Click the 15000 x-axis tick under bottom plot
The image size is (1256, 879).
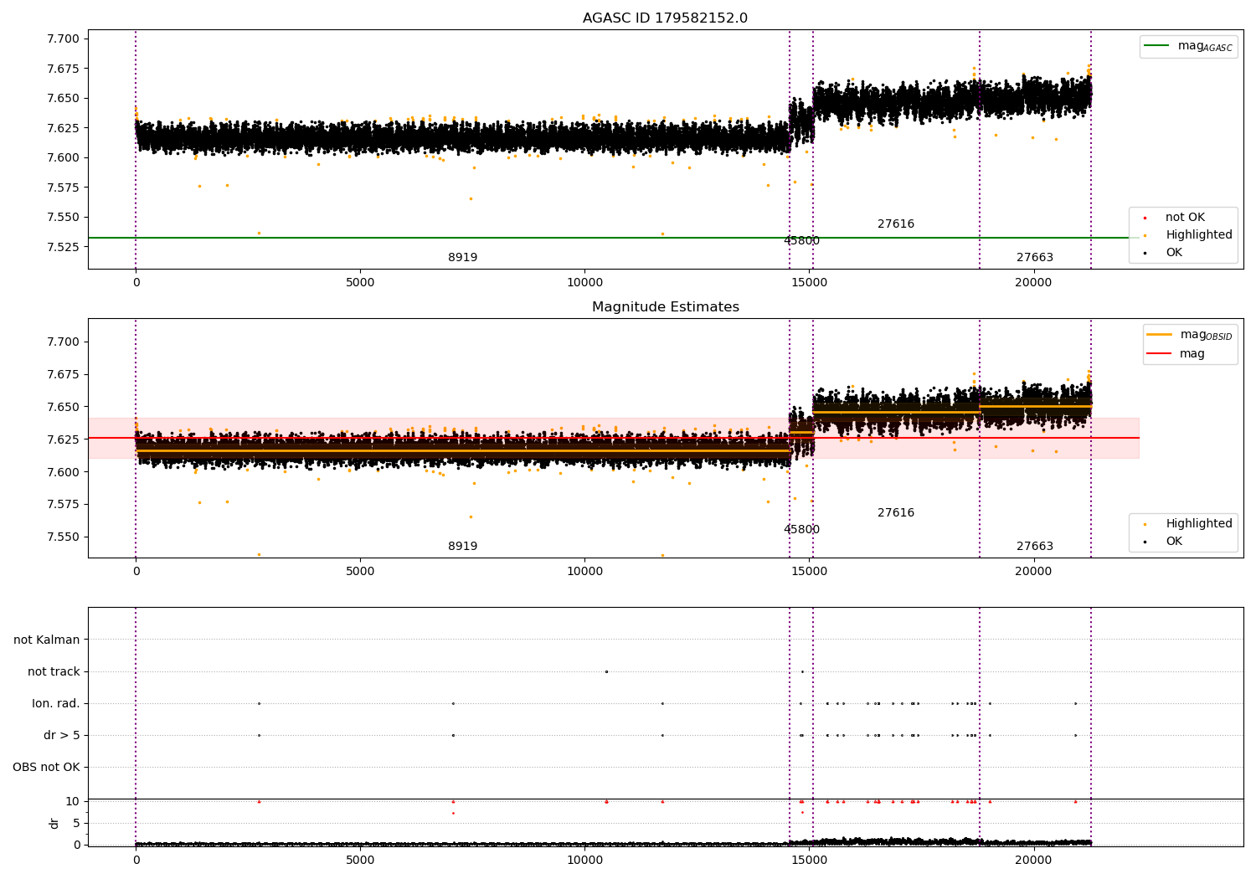tap(809, 861)
